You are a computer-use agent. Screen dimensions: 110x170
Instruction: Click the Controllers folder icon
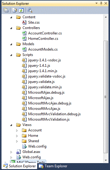tap(19, 28)
